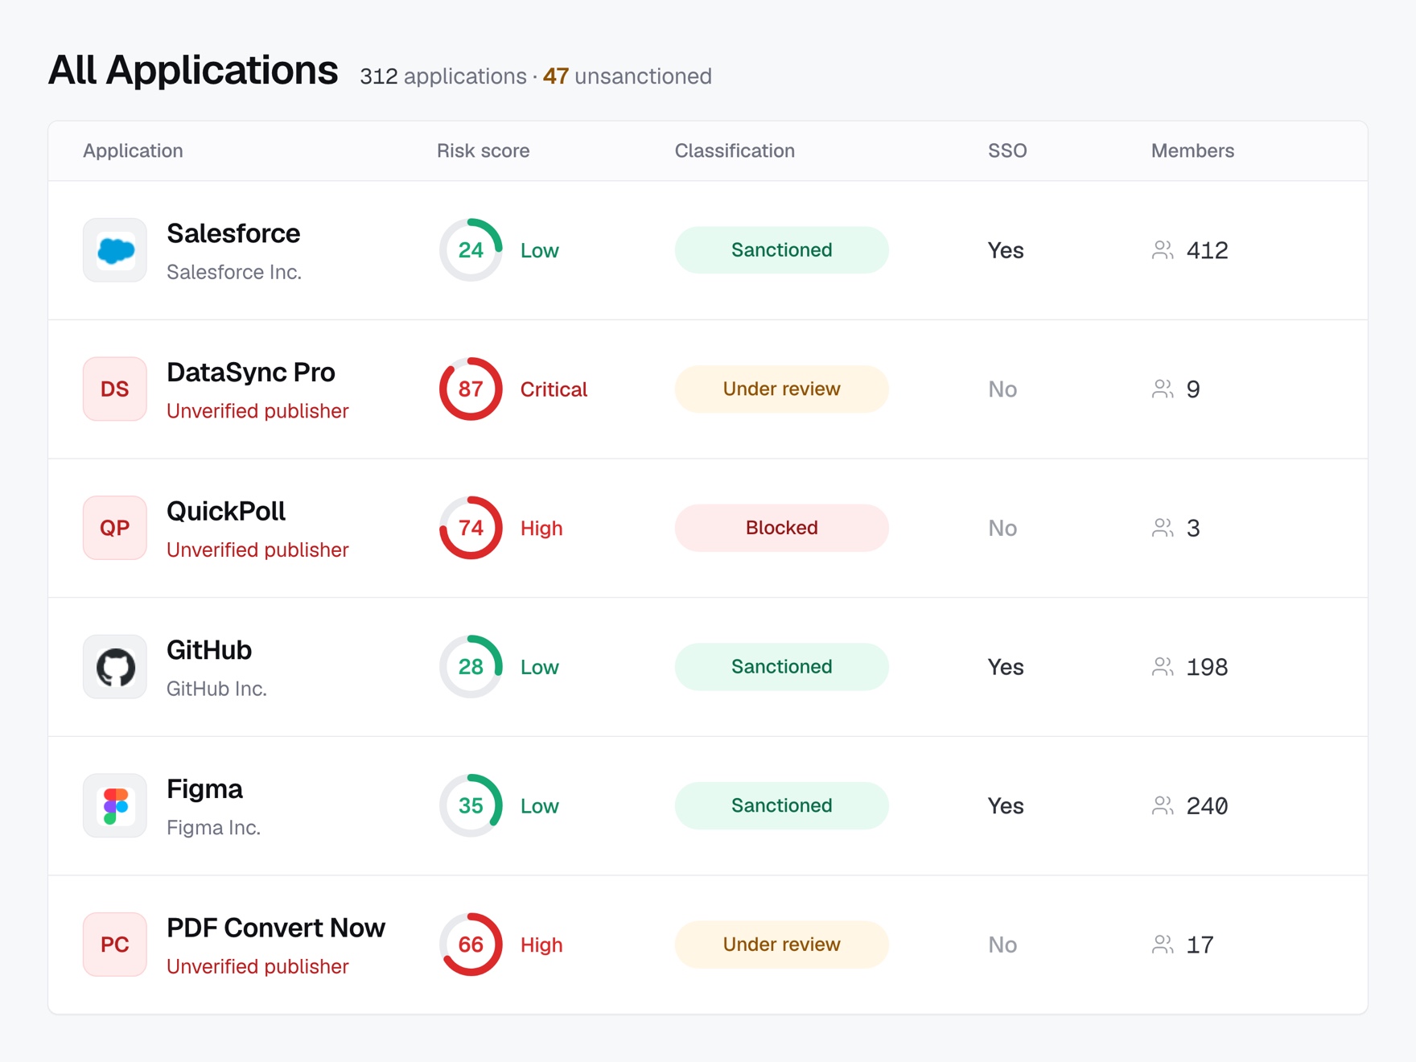
Task: Click Sanctioned badge in Figma row
Action: tap(781, 806)
